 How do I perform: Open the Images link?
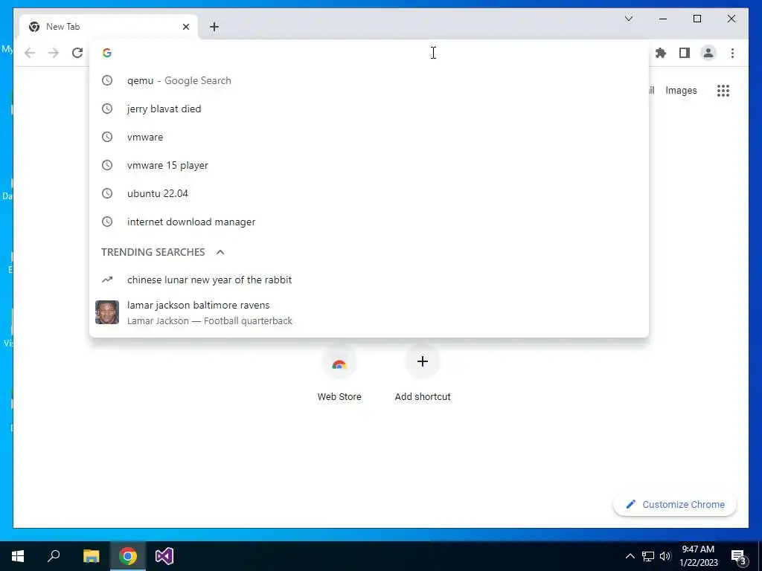681,90
